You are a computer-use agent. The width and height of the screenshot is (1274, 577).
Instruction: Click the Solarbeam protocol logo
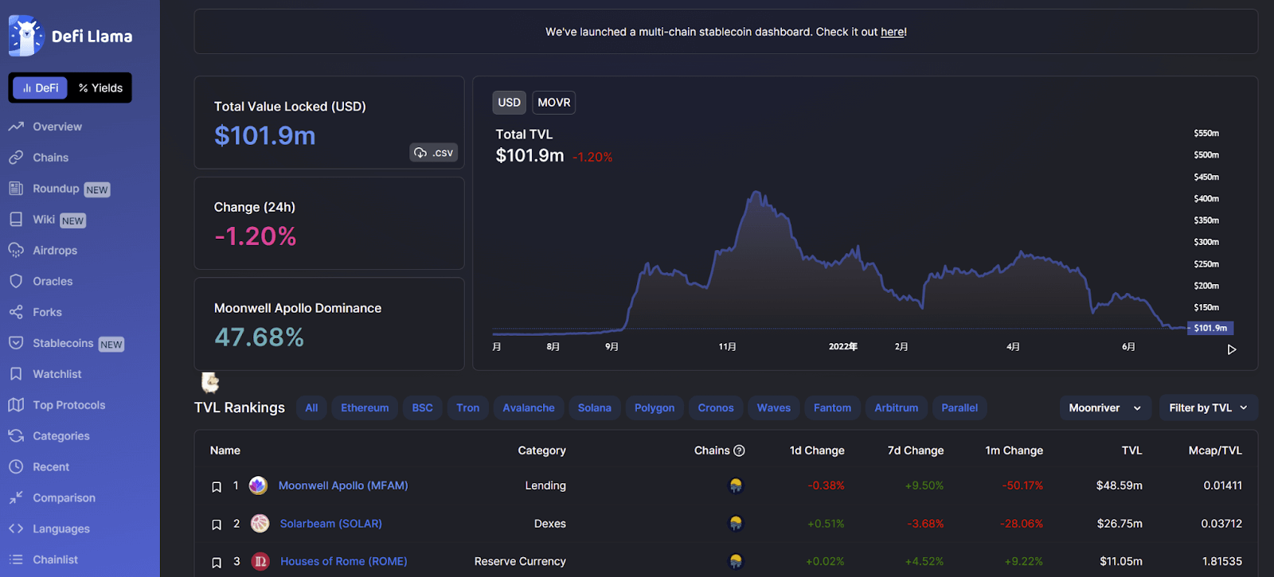(260, 524)
